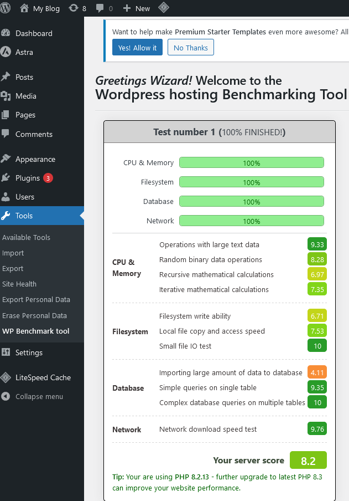This screenshot has height=501, width=349.
Task: Click the Settings sliders icon
Action: click(x=6, y=352)
